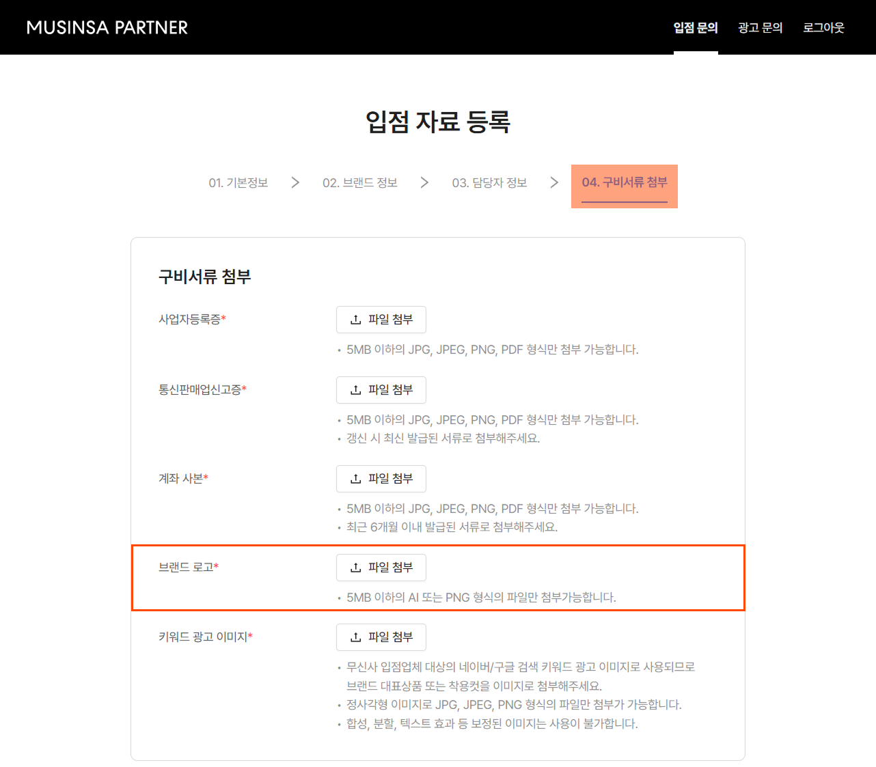
Task: Click the 브랜드 로고 field label
Action: (187, 568)
